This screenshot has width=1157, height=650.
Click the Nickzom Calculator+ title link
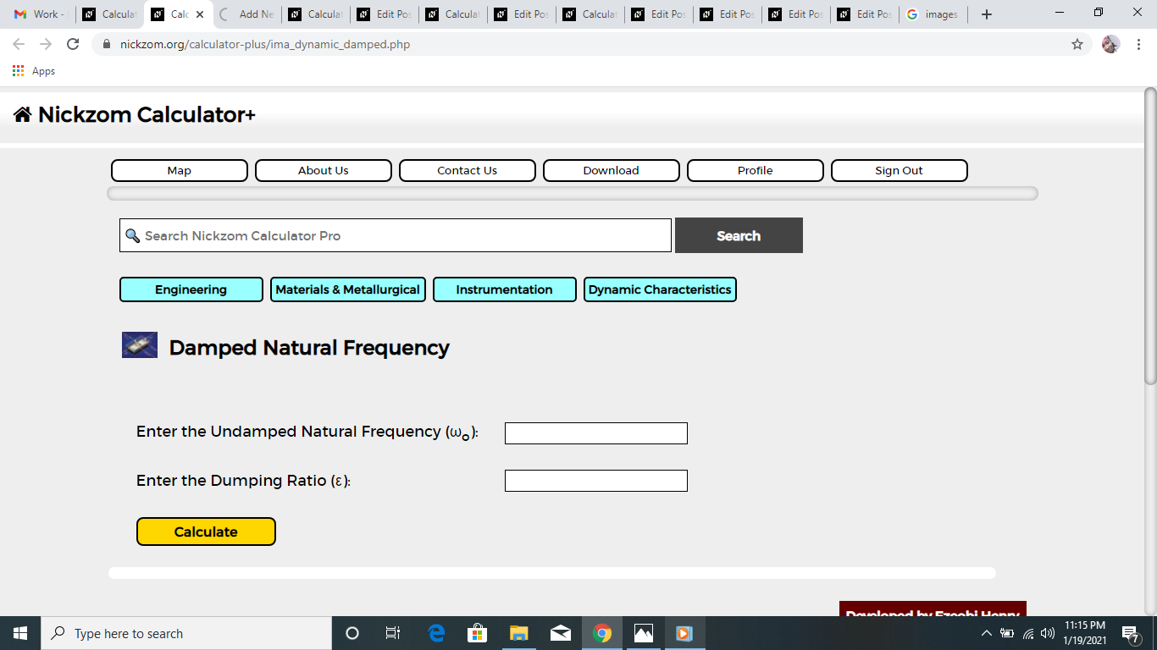pos(147,115)
